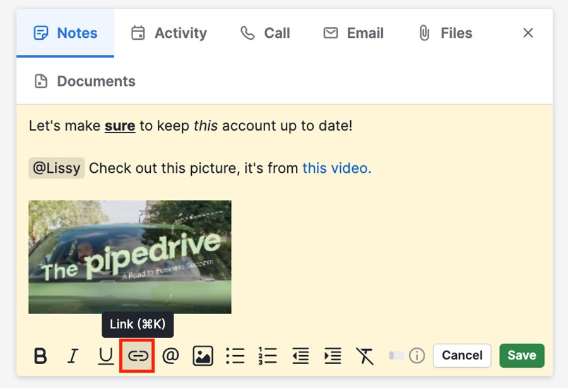Decrease the paragraph indent
Image resolution: width=568 pixels, height=388 pixels.
tap(300, 355)
